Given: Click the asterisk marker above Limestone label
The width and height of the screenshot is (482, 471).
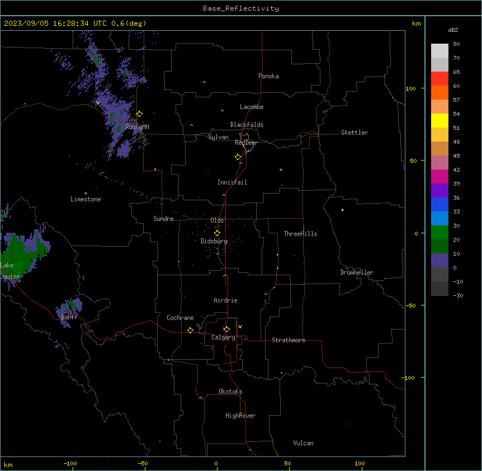Looking at the screenshot, I should pyautogui.click(x=86, y=193).
